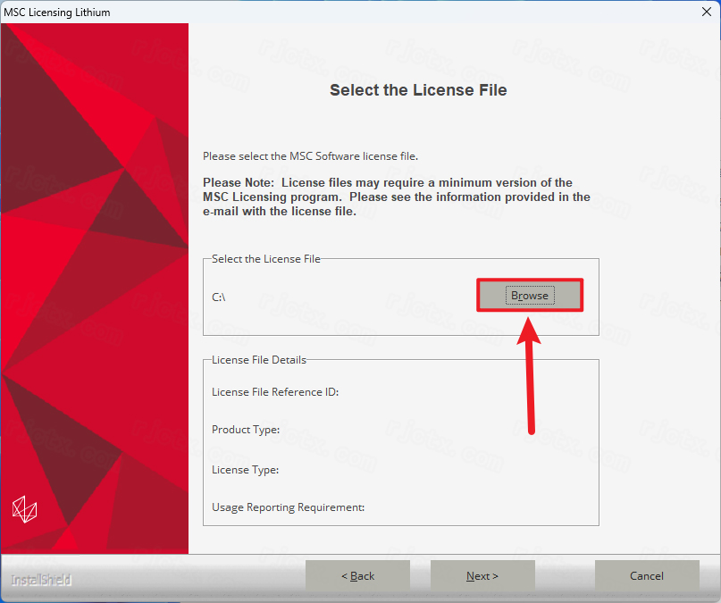The image size is (721, 603).
Task: Click the License Type label
Action: tap(245, 470)
